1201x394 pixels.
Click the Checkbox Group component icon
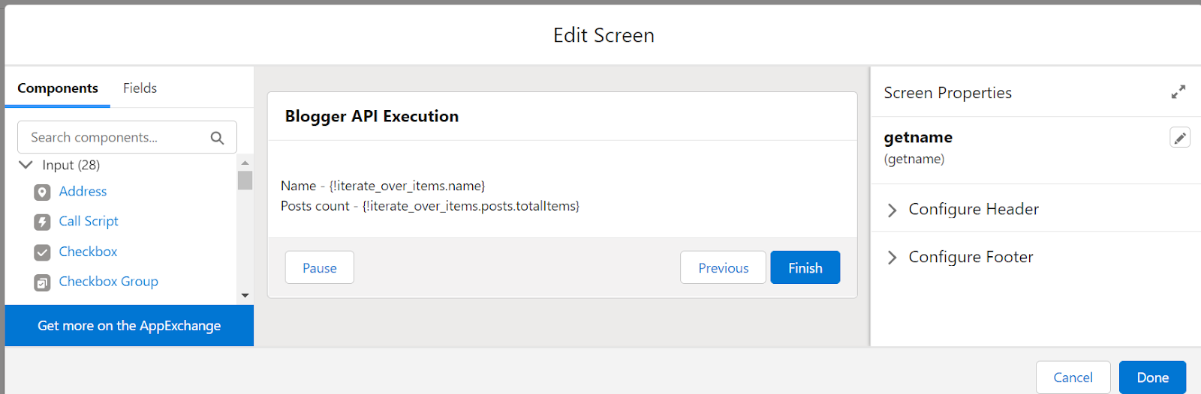(x=43, y=282)
